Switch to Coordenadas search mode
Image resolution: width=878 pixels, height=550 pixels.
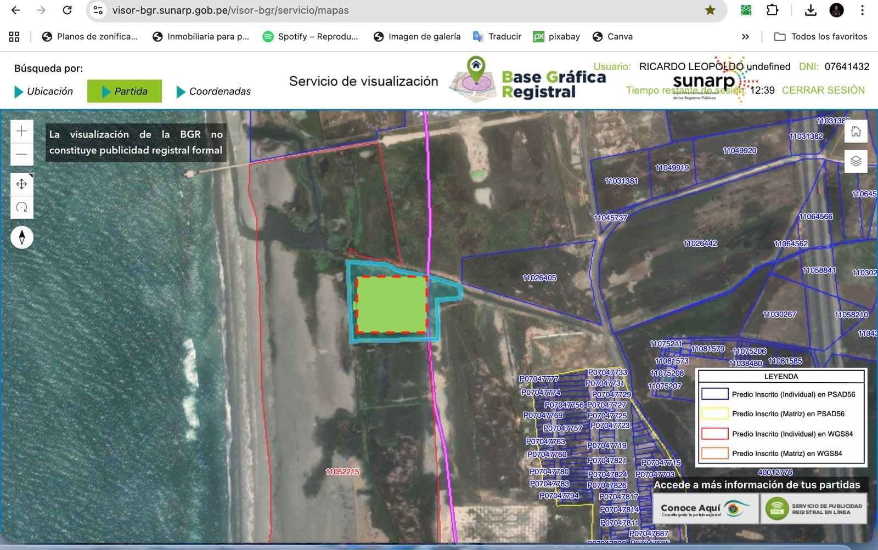click(213, 91)
